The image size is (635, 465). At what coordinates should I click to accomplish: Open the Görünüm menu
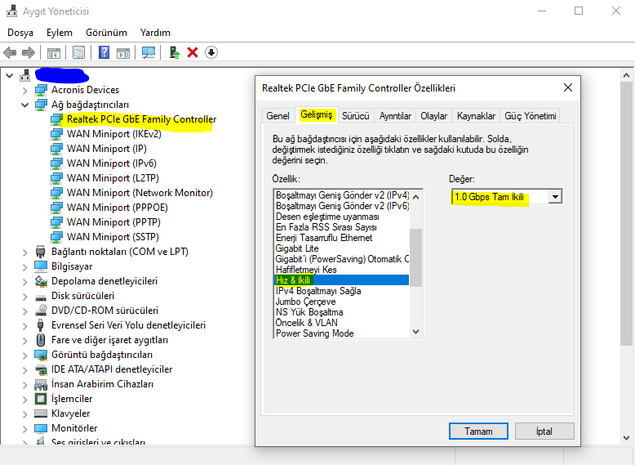pyautogui.click(x=106, y=33)
